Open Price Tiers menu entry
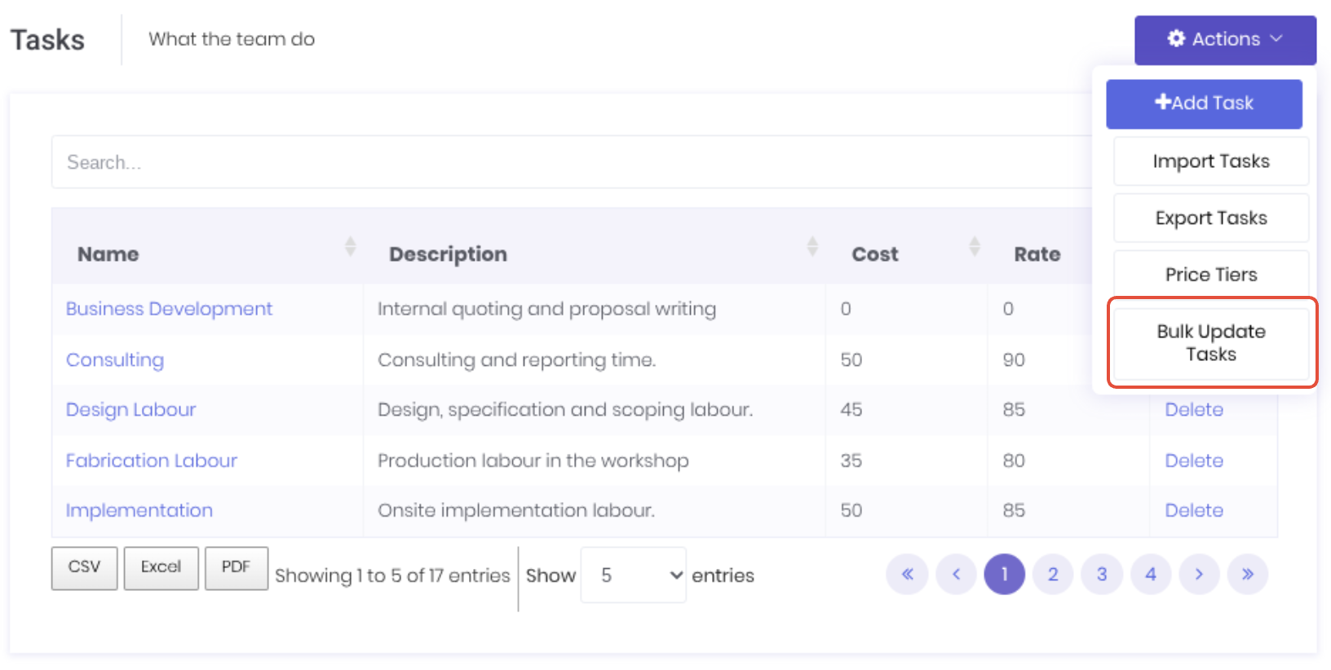This screenshot has height=670, width=1331. point(1211,275)
